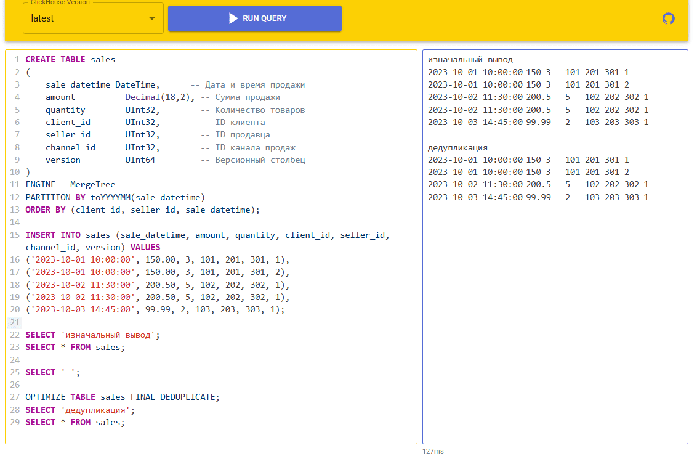The width and height of the screenshot is (697, 456).
Task: Click the 'дедупликация' heading in the output
Action: [x=457, y=147]
